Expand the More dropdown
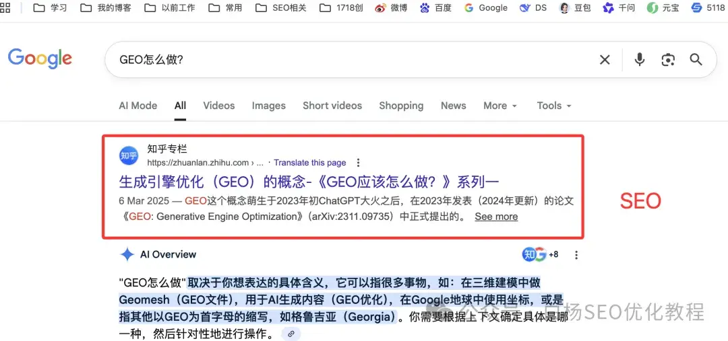Viewport: 728px width, 341px height. click(x=500, y=106)
